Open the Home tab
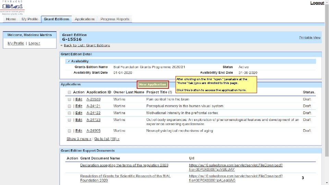The width and height of the screenshot is (329, 185). pyautogui.click(x=11, y=19)
